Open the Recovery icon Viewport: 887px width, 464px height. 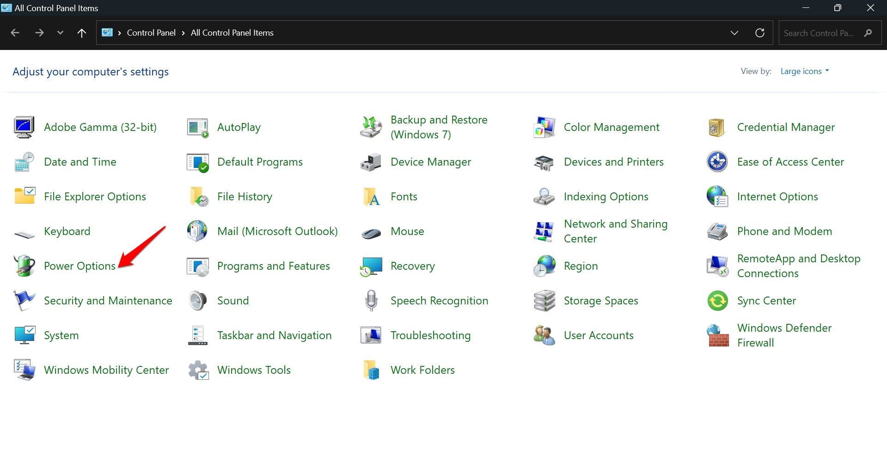[371, 266]
